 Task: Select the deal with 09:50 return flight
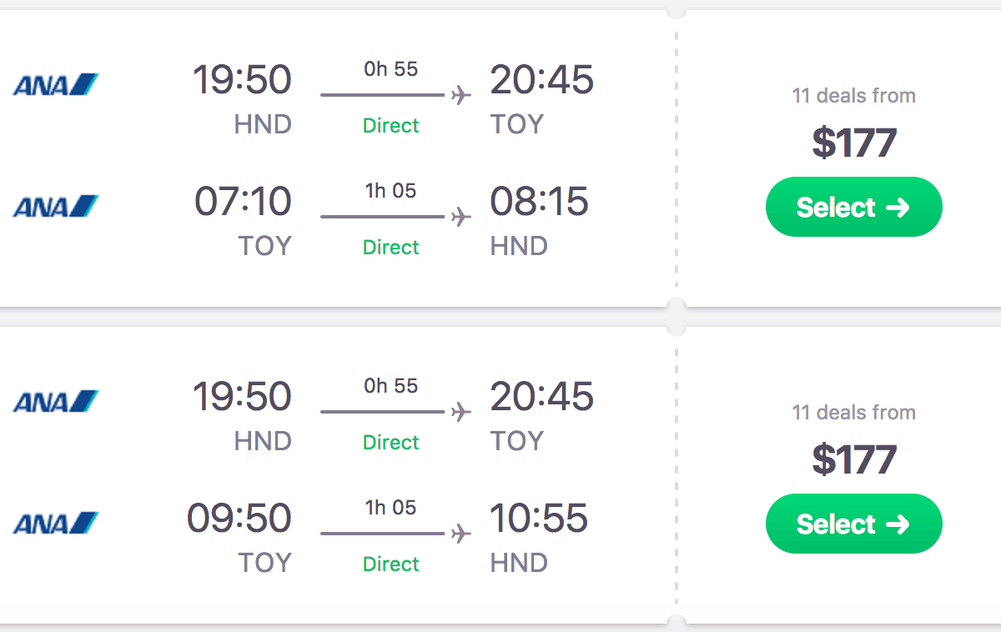853,524
